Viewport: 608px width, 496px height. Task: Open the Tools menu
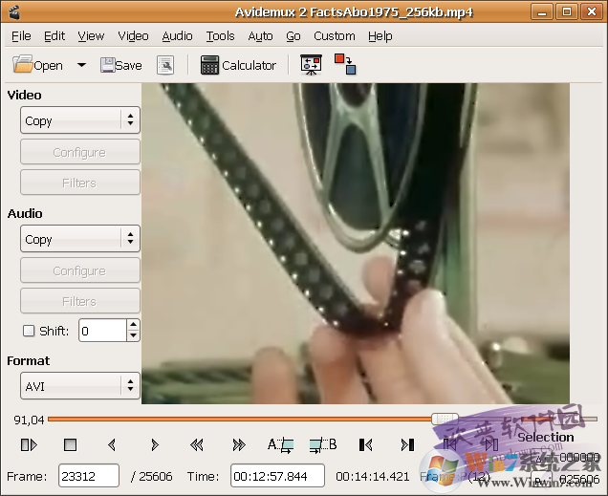coord(220,36)
